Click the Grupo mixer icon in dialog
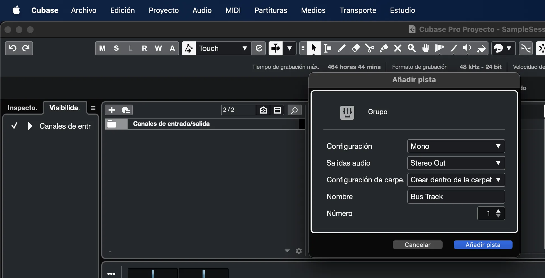The width and height of the screenshot is (545, 278). pos(347,112)
